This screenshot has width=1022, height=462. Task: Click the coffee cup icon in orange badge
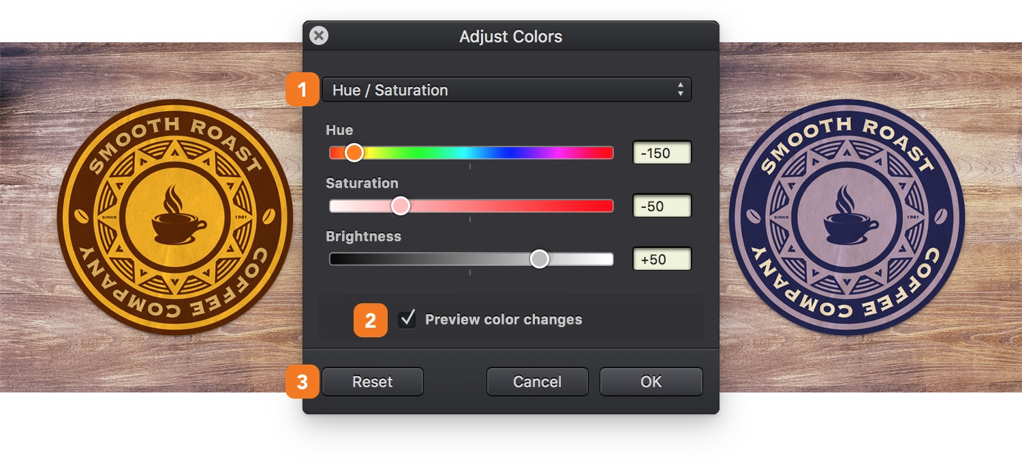(176, 215)
